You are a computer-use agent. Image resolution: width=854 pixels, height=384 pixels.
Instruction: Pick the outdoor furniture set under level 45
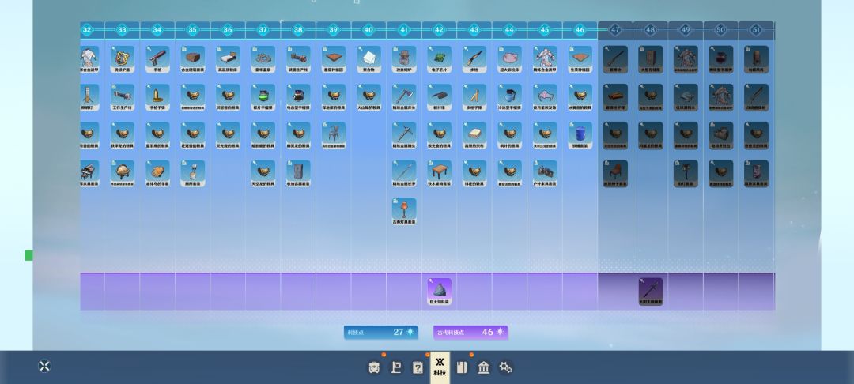pos(545,174)
